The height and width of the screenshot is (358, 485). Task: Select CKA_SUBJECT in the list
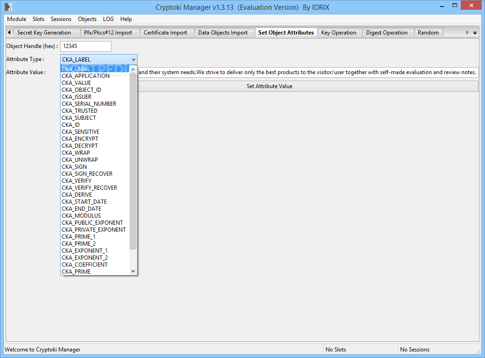(95, 118)
